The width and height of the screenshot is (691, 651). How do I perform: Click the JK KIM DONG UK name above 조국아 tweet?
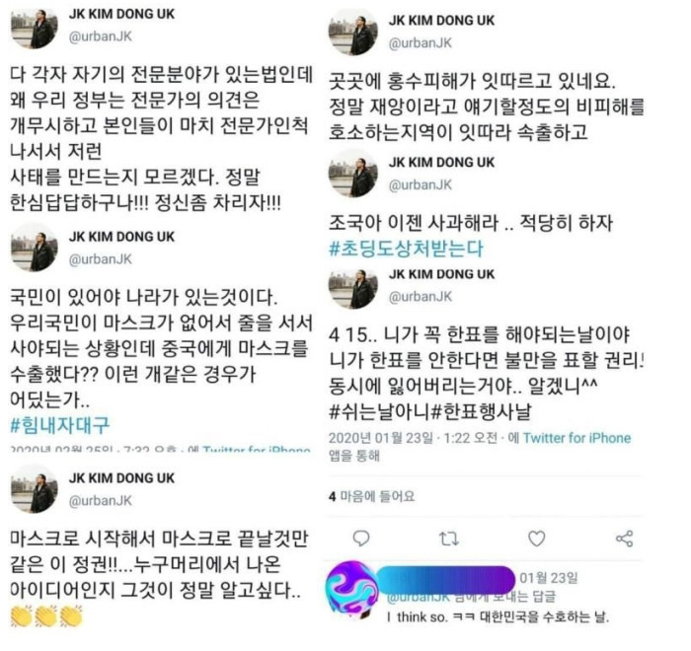(x=441, y=162)
